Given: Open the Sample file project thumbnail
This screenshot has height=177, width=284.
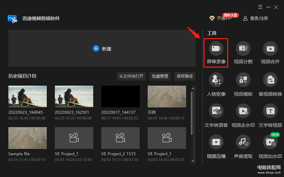Looking at the screenshot, I should tap(27, 138).
